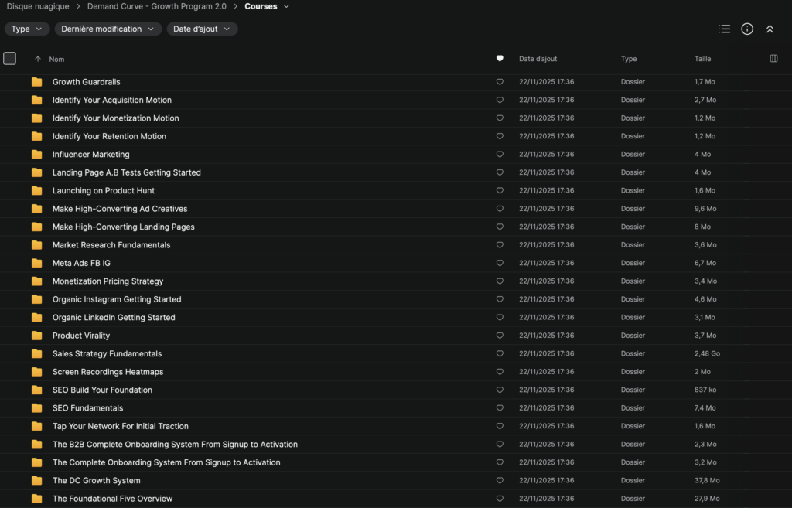The image size is (792, 508).
Task: Toggle favorite for The DC Growth System
Action: pyautogui.click(x=500, y=481)
